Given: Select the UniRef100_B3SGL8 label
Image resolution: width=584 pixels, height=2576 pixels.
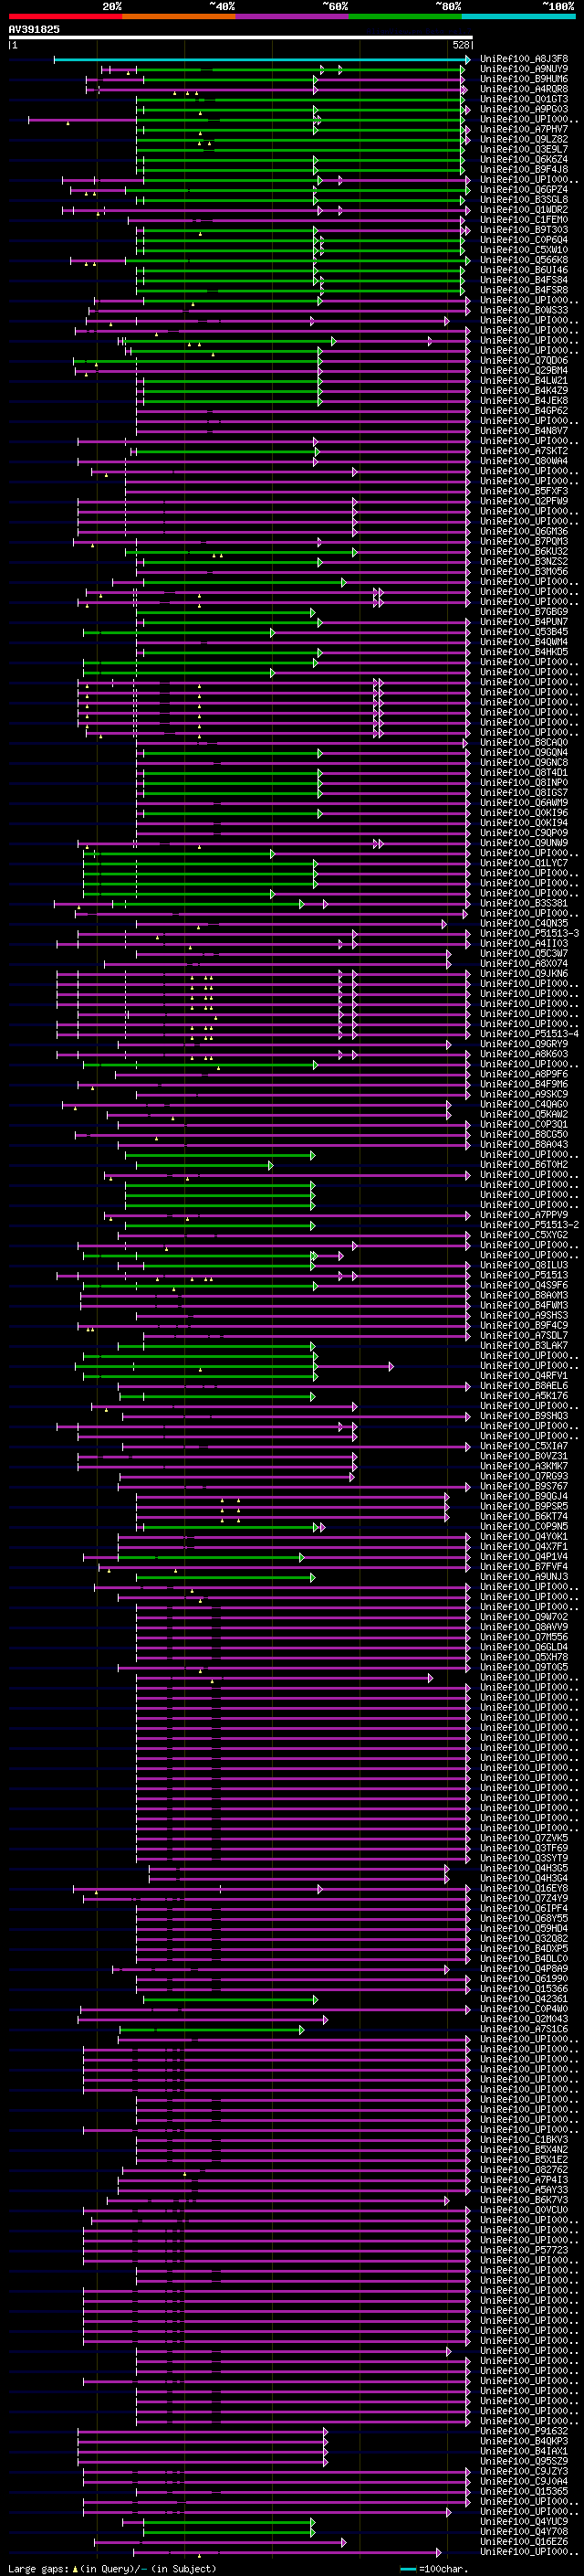Looking at the screenshot, I should (524, 199).
